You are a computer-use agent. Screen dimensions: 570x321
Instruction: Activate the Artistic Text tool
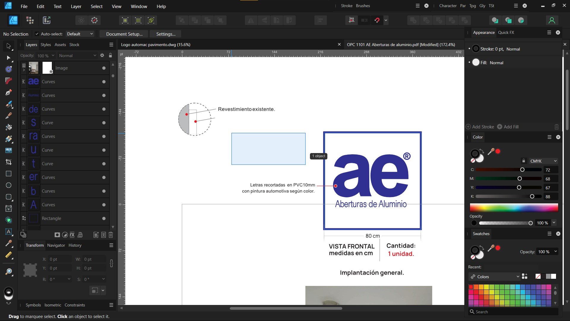click(9, 232)
